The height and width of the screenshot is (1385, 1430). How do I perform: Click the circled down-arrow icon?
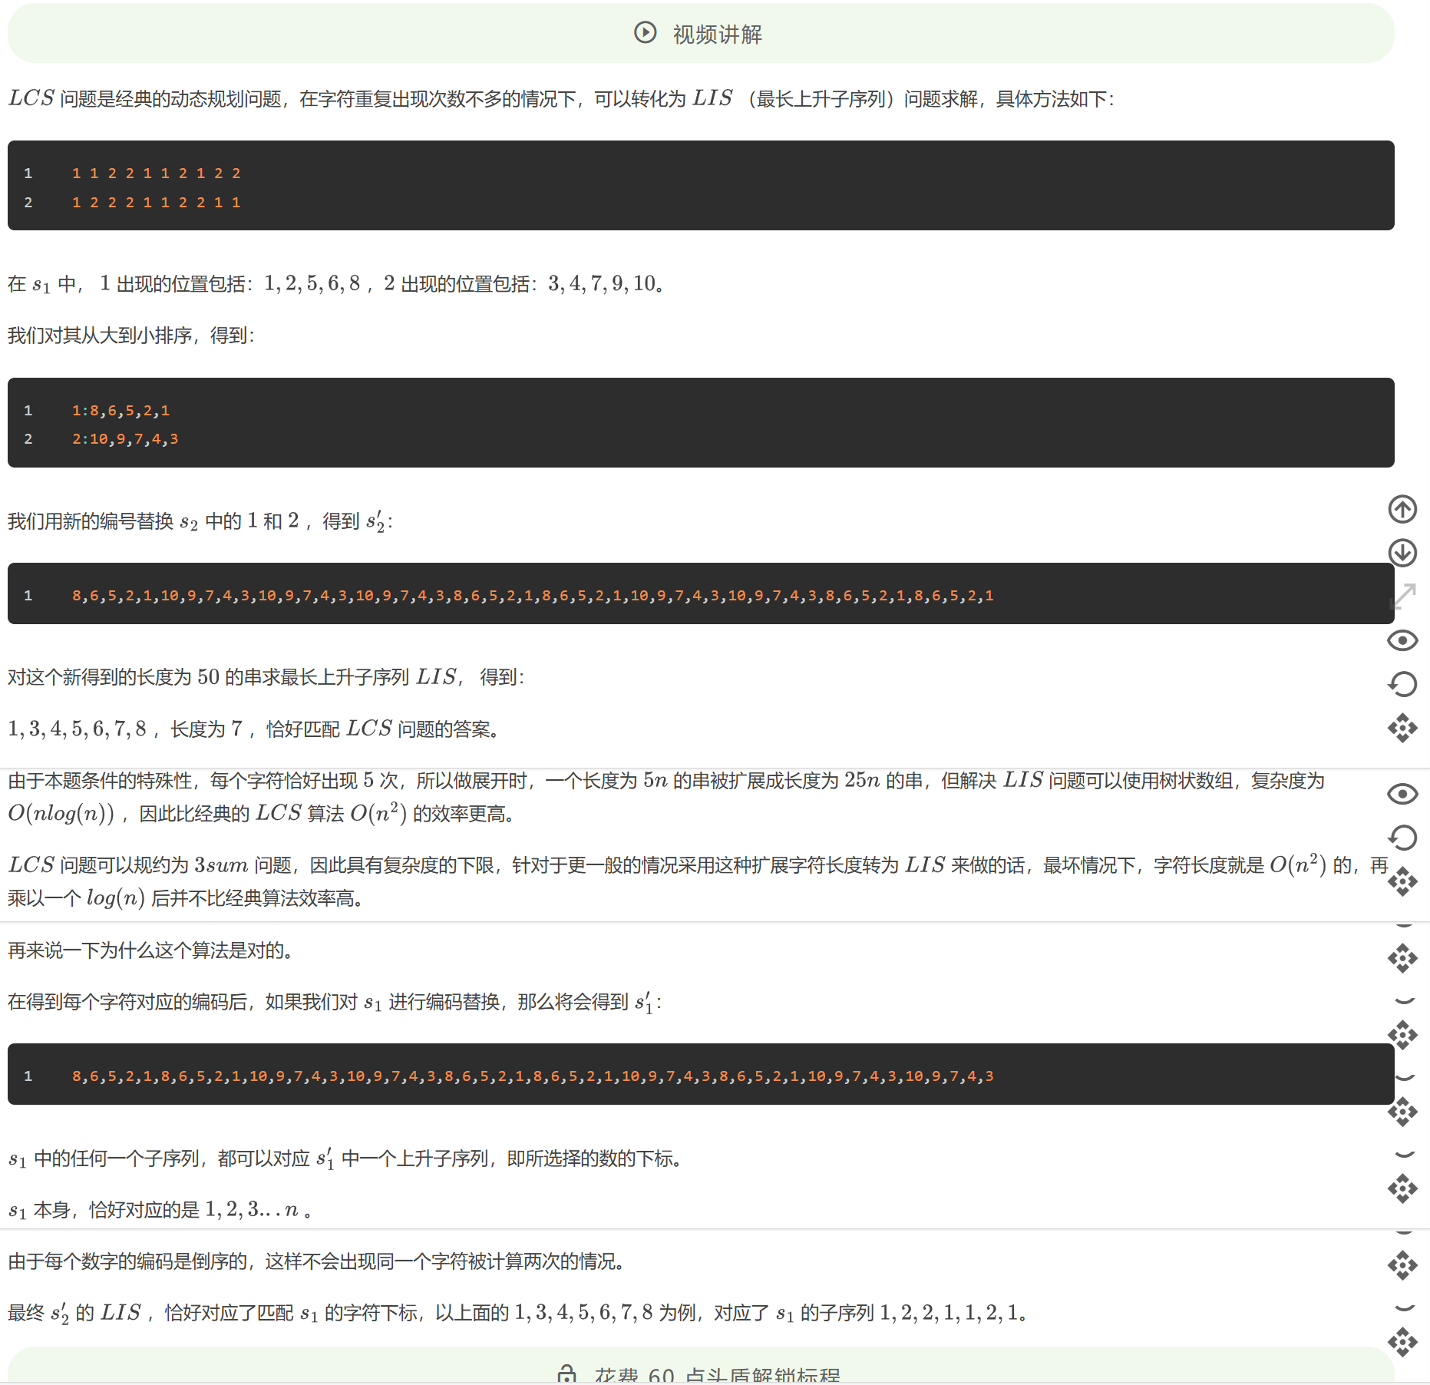click(1402, 552)
